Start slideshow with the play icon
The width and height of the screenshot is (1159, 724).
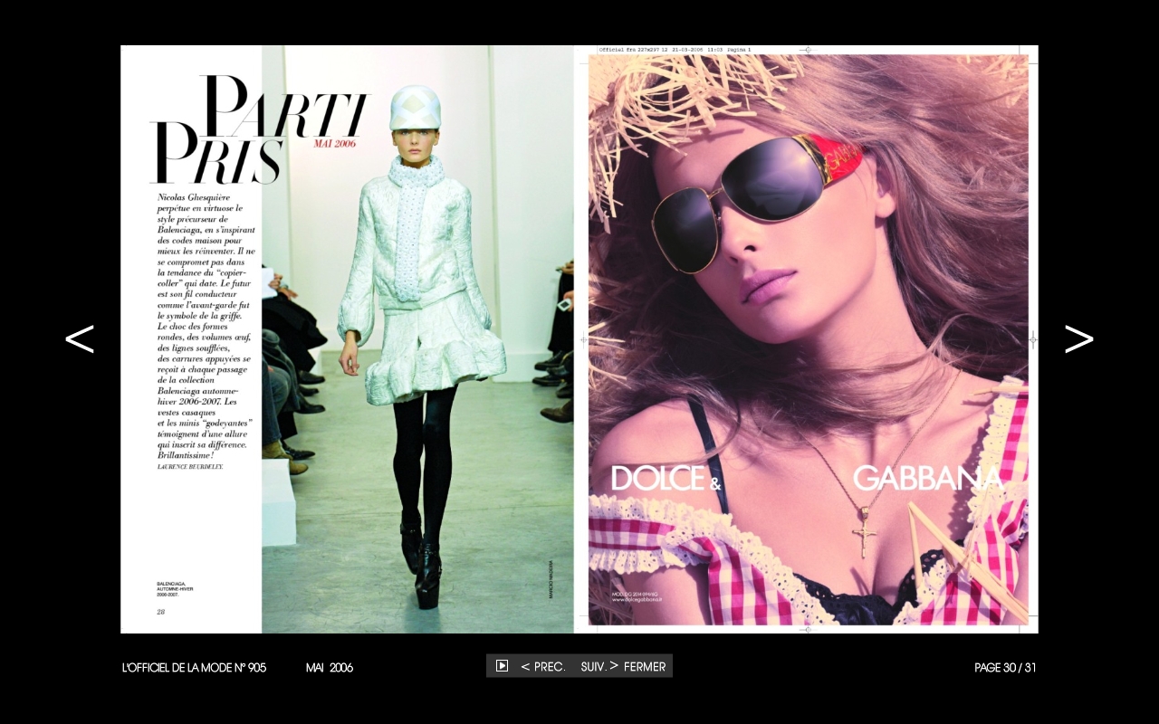point(502,666)
